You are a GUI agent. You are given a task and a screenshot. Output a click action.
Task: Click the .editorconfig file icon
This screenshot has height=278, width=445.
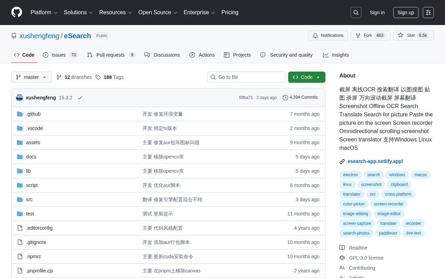[20, 228]
